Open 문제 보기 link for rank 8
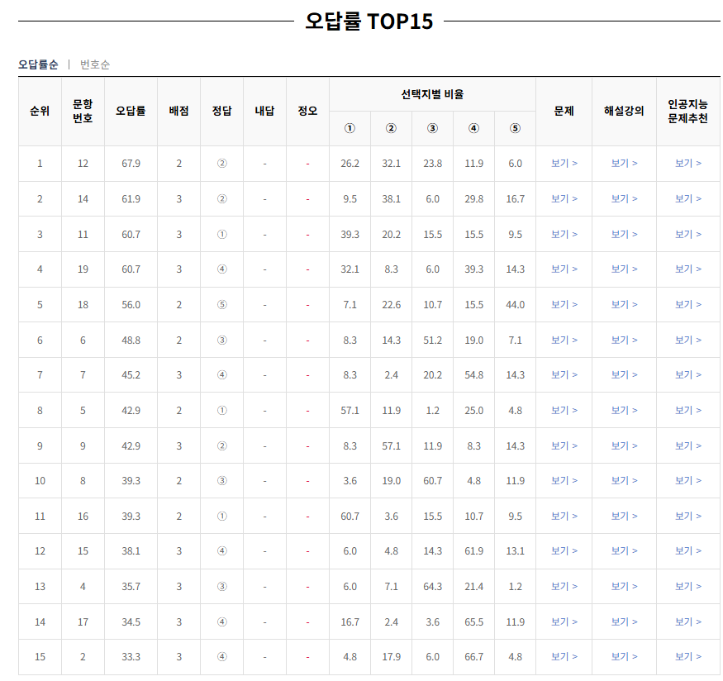This screenshot has height=681, width=723. pos(564,411)
